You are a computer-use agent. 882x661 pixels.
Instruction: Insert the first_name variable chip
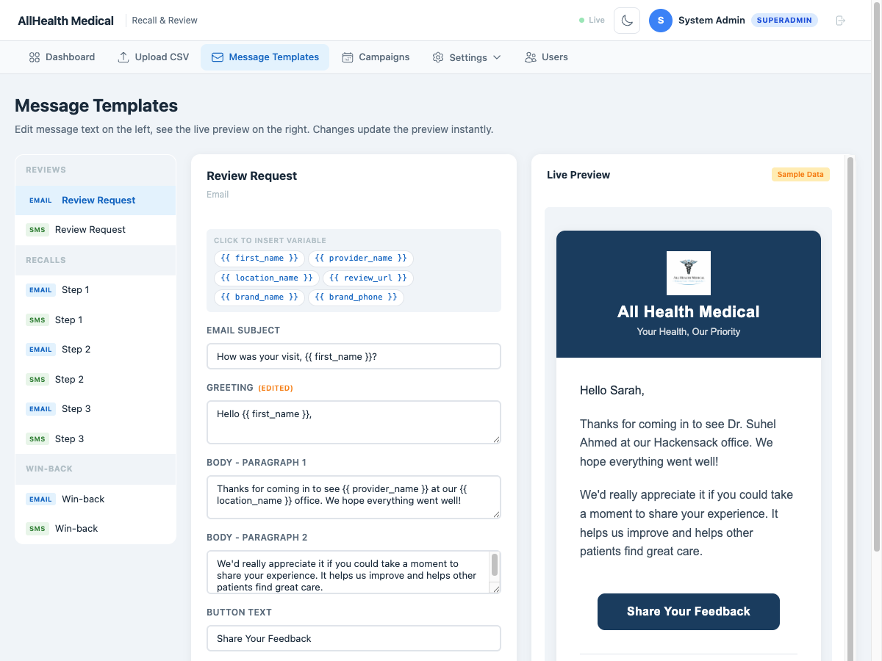(259, 259)
